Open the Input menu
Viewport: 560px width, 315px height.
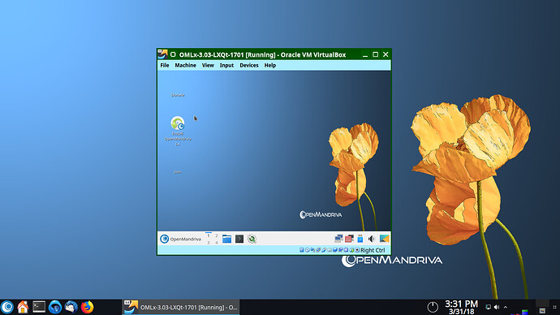226,66
